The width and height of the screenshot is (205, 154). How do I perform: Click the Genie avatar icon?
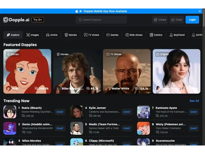tap(10, 128)
